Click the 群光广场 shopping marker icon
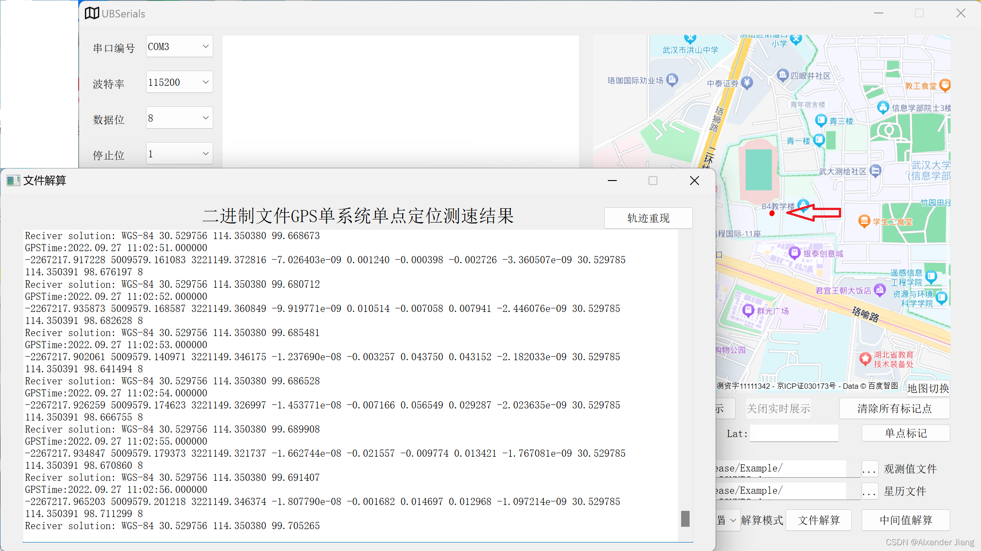 748,310
